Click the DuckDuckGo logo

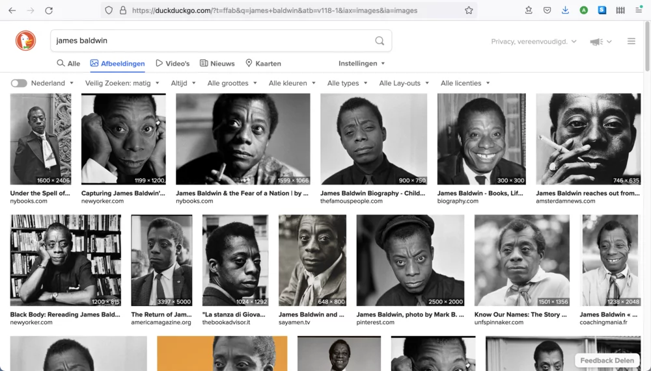pyautogui.click(x=26, y=40)
